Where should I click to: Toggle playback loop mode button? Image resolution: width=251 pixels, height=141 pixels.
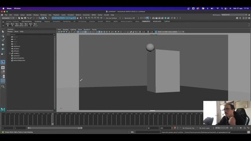(x=231, y=128)
